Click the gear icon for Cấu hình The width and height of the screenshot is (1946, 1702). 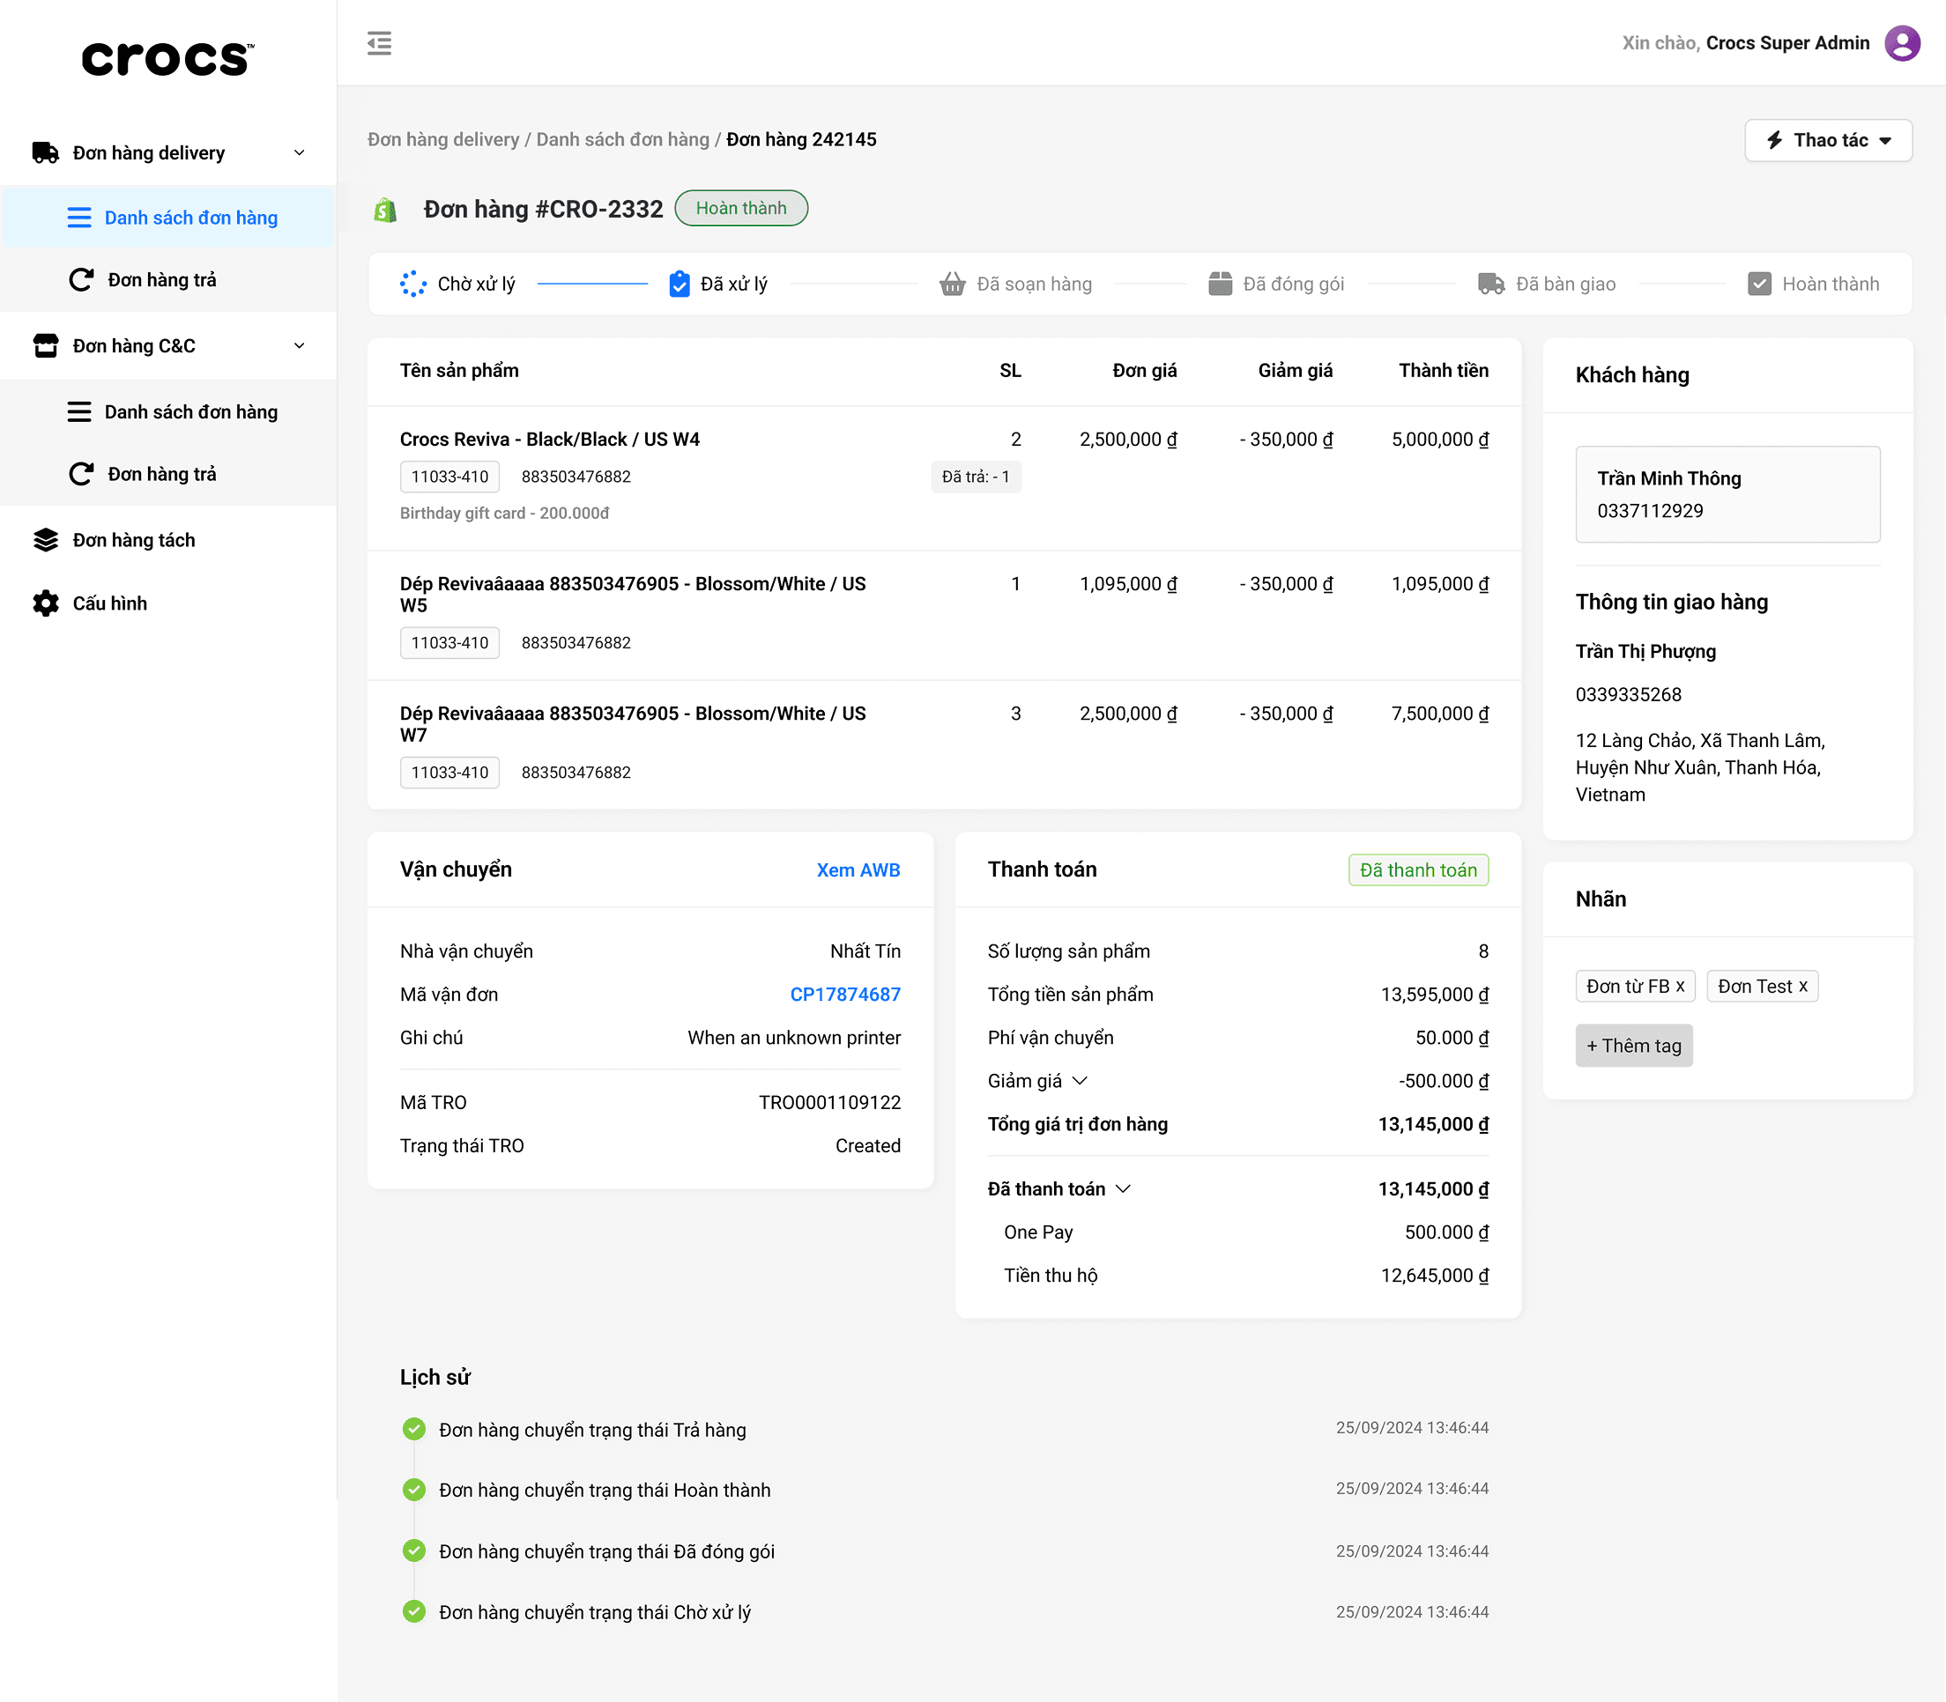tap(46, 603)
